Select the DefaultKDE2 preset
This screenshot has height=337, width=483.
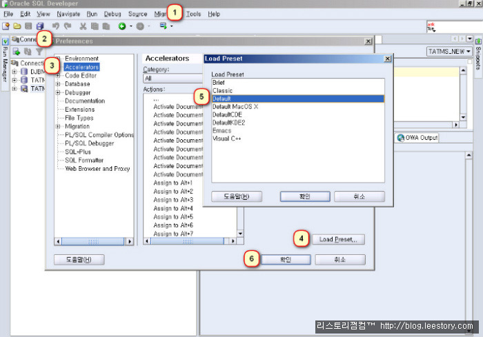[x=298, y=123]
